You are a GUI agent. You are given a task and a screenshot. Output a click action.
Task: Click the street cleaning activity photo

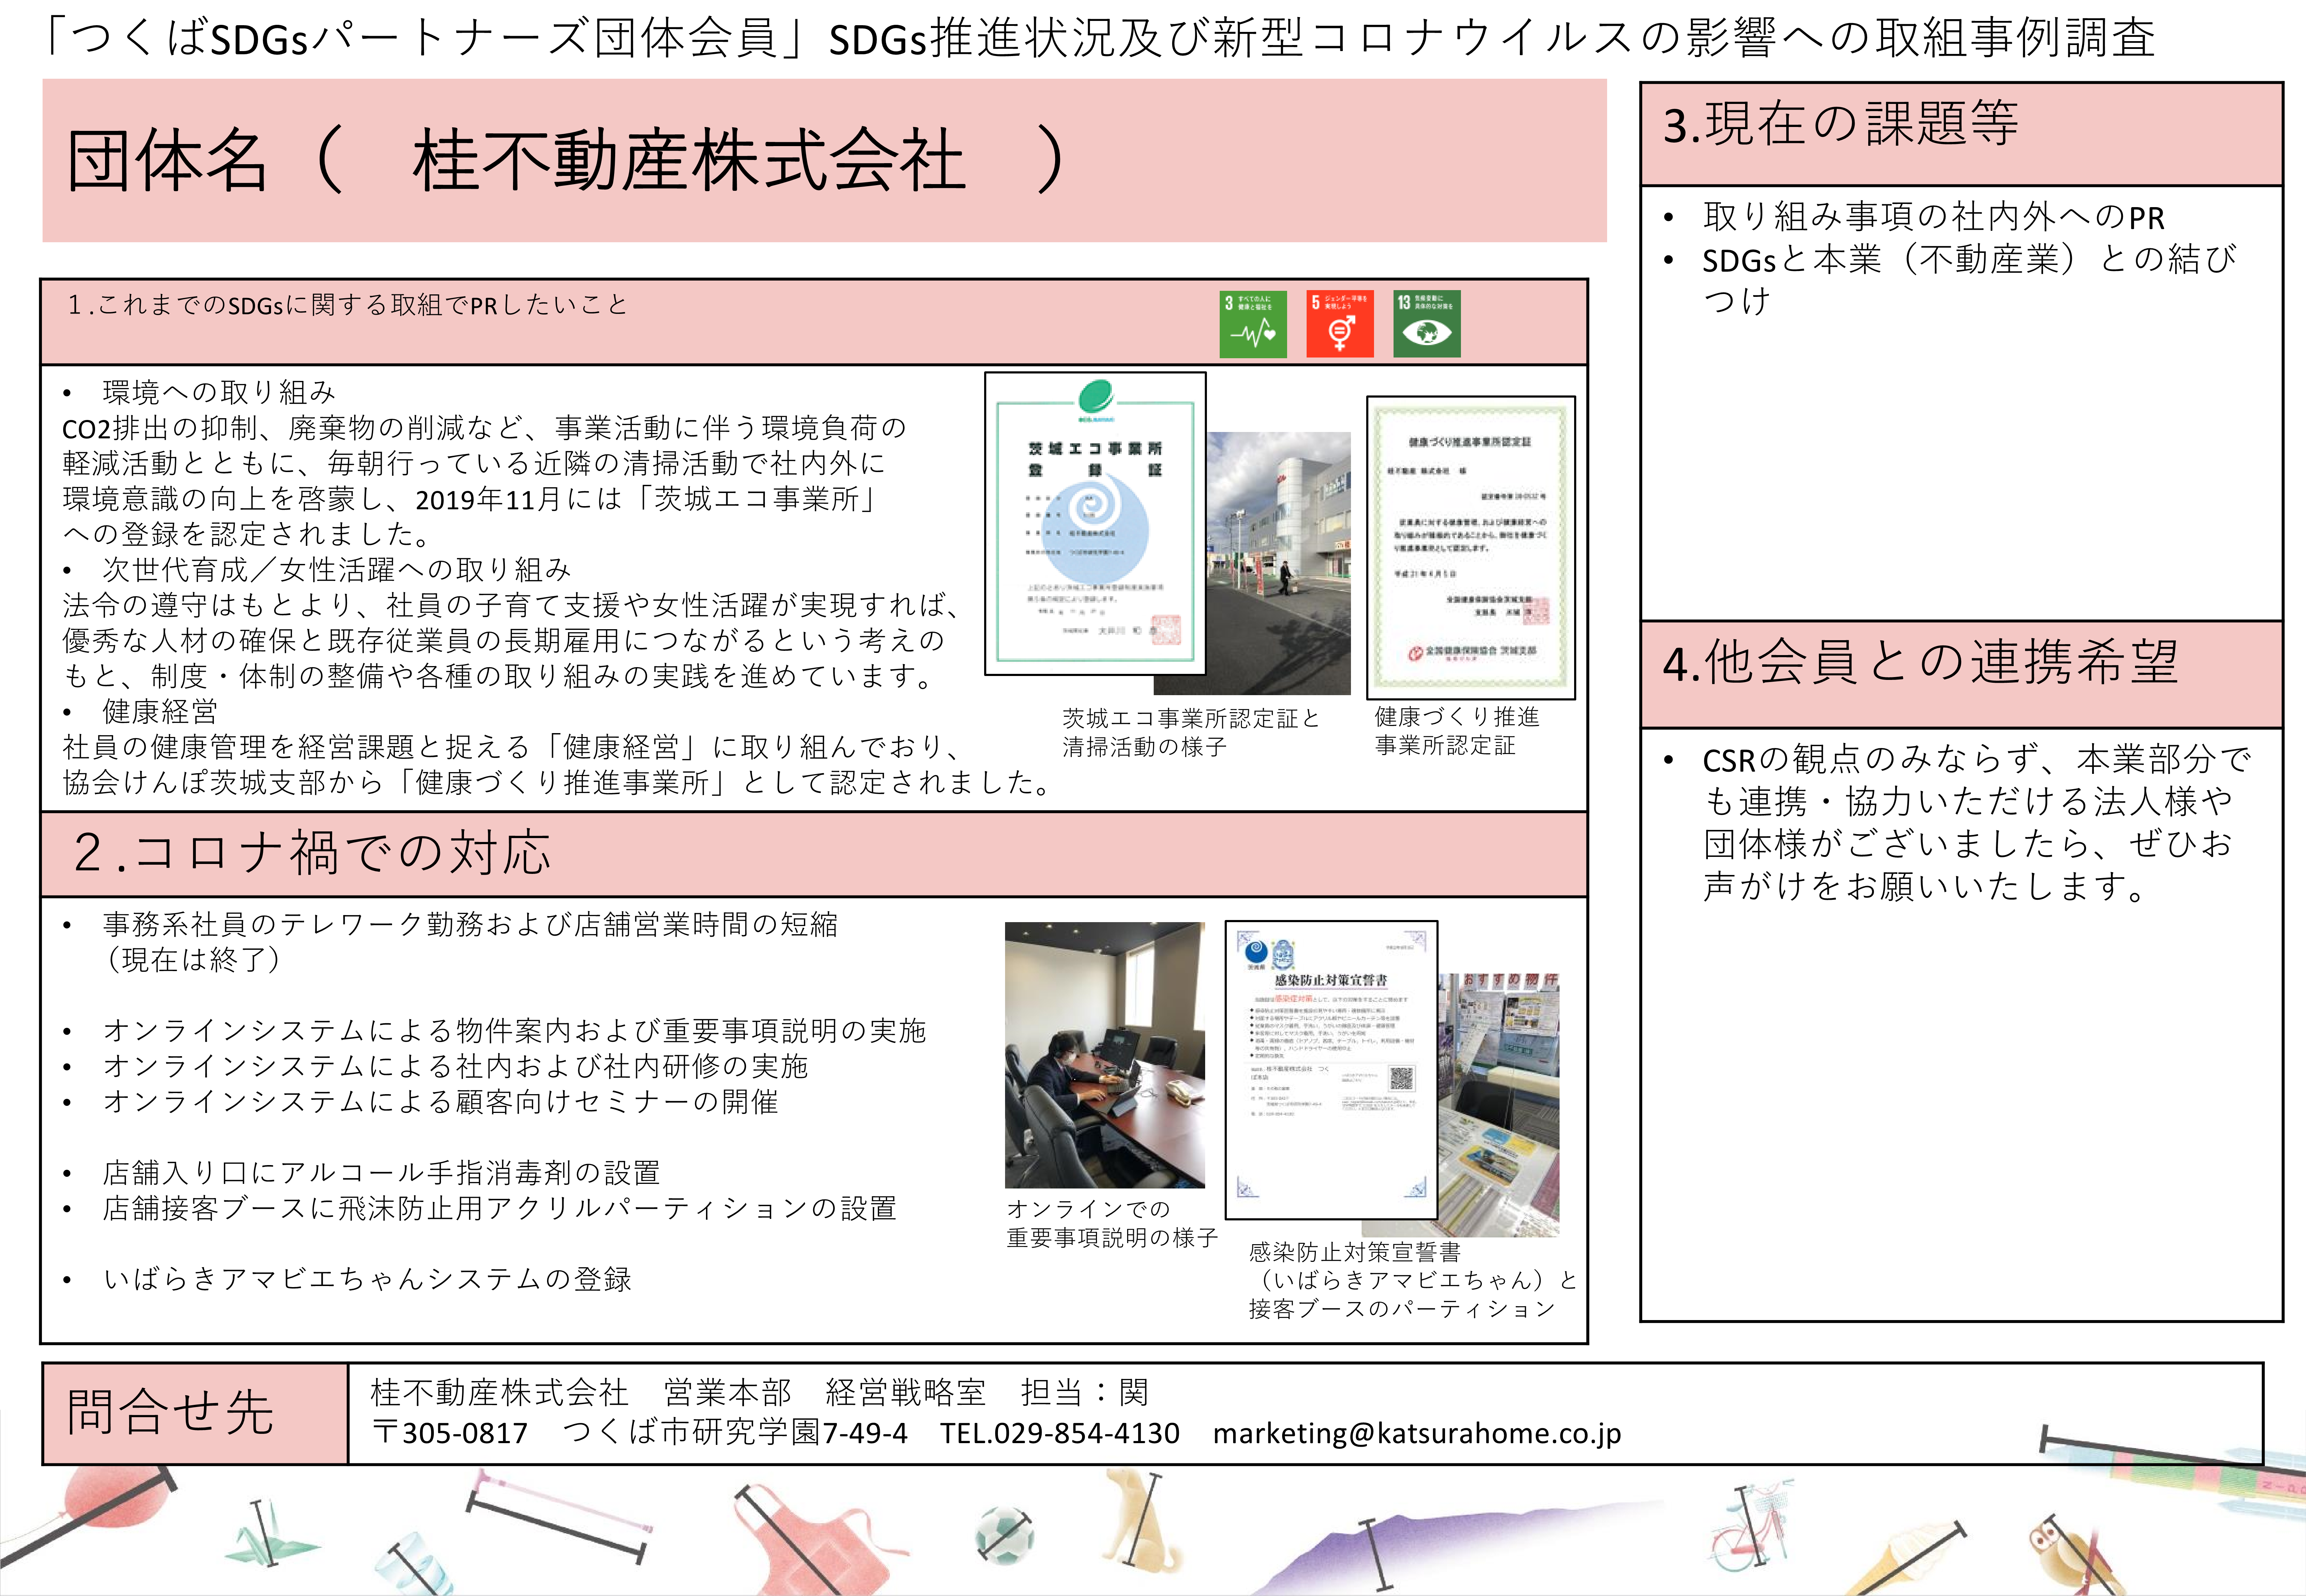[x=1279, y=563]
